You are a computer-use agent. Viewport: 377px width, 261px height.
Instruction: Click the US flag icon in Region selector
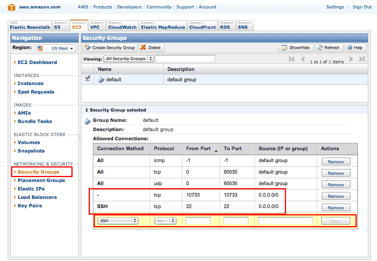tap(40, 48)
